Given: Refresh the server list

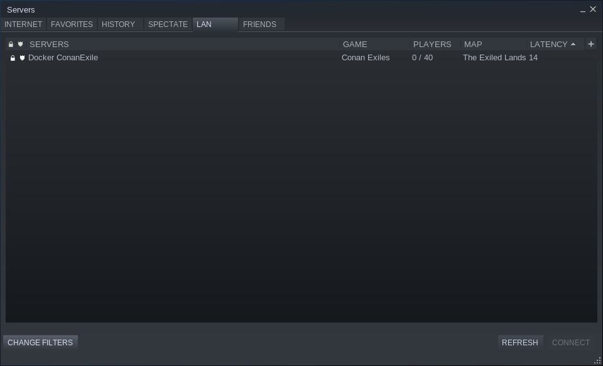Looking at the screenshot, I should pos(520,343).
